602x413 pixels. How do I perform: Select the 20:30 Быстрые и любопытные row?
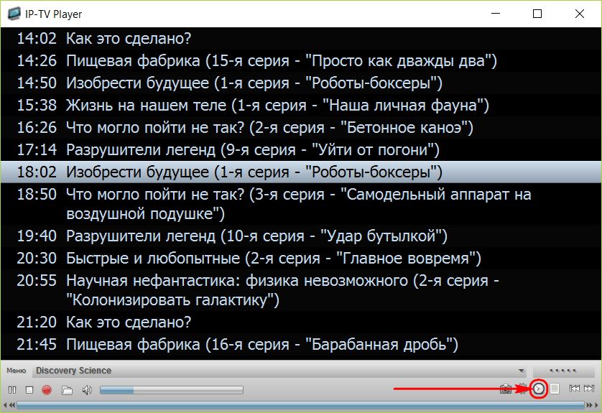point(301,259)
